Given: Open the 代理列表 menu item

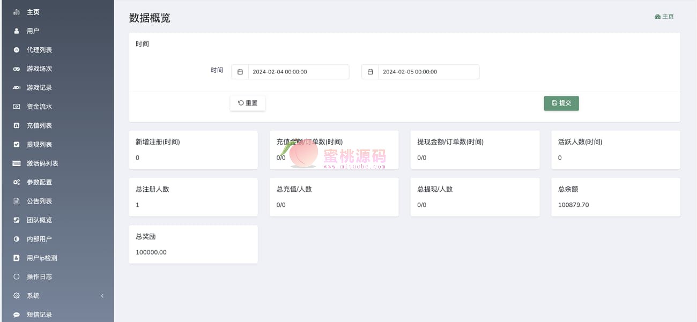Looking at the screenshot, I should 39,50.
